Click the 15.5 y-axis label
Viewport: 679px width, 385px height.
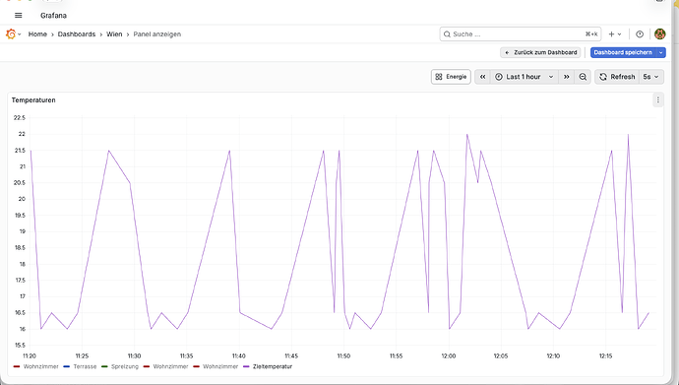(20, 346)
